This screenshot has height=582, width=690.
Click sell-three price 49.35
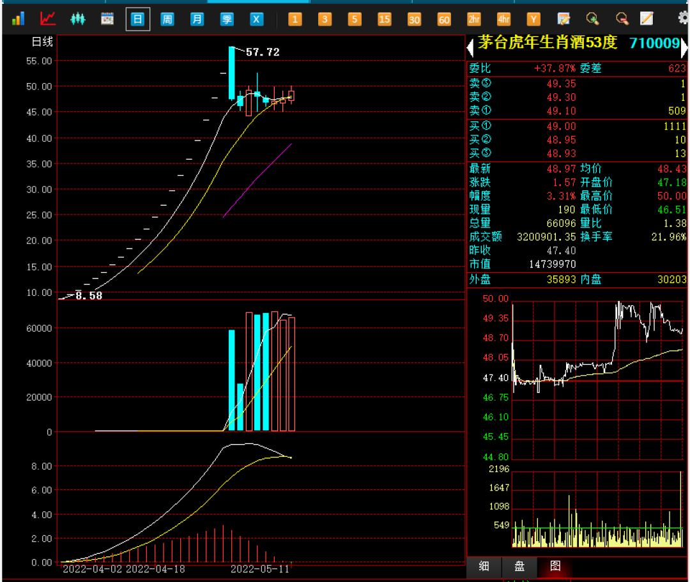tap(561, 84)
